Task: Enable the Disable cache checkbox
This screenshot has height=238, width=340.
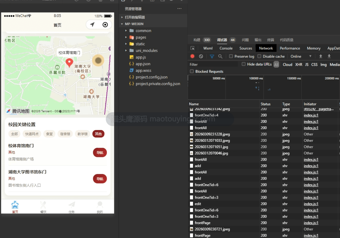Action: pos(259,56)
